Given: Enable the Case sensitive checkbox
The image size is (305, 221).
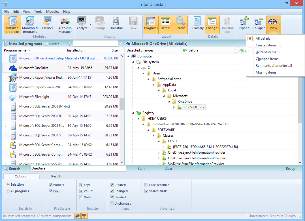Looking at the screenshot, I should 146,185.
